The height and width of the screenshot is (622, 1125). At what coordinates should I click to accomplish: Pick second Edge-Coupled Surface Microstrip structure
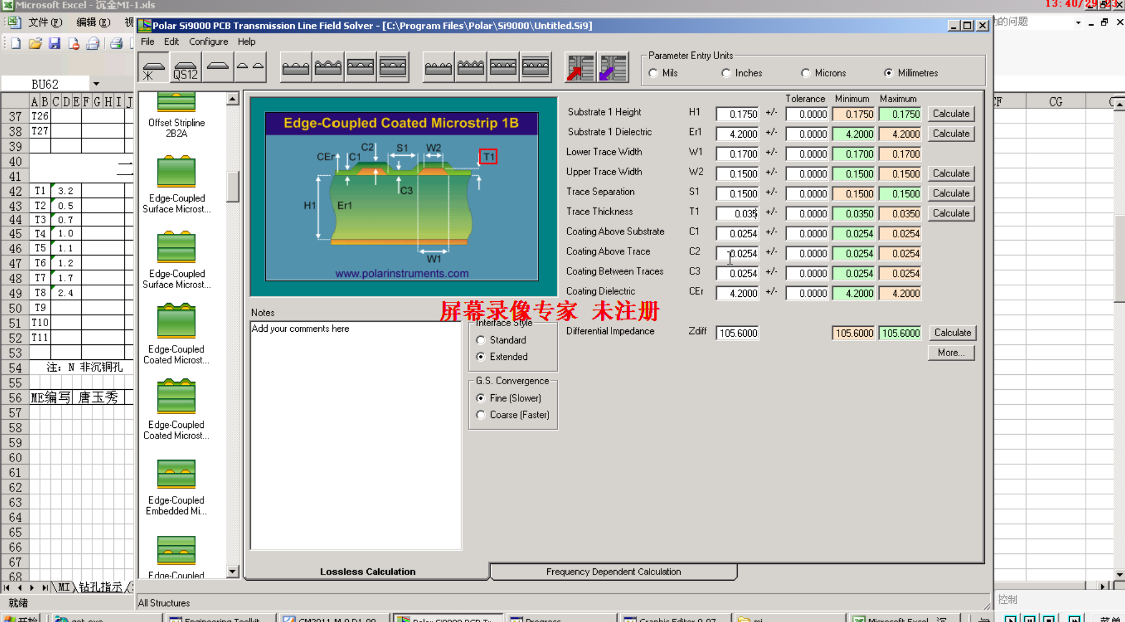(176, 259)
